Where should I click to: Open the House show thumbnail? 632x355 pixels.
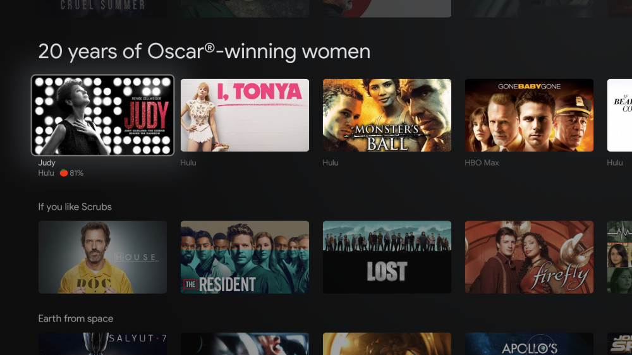[x=103, y=257]
